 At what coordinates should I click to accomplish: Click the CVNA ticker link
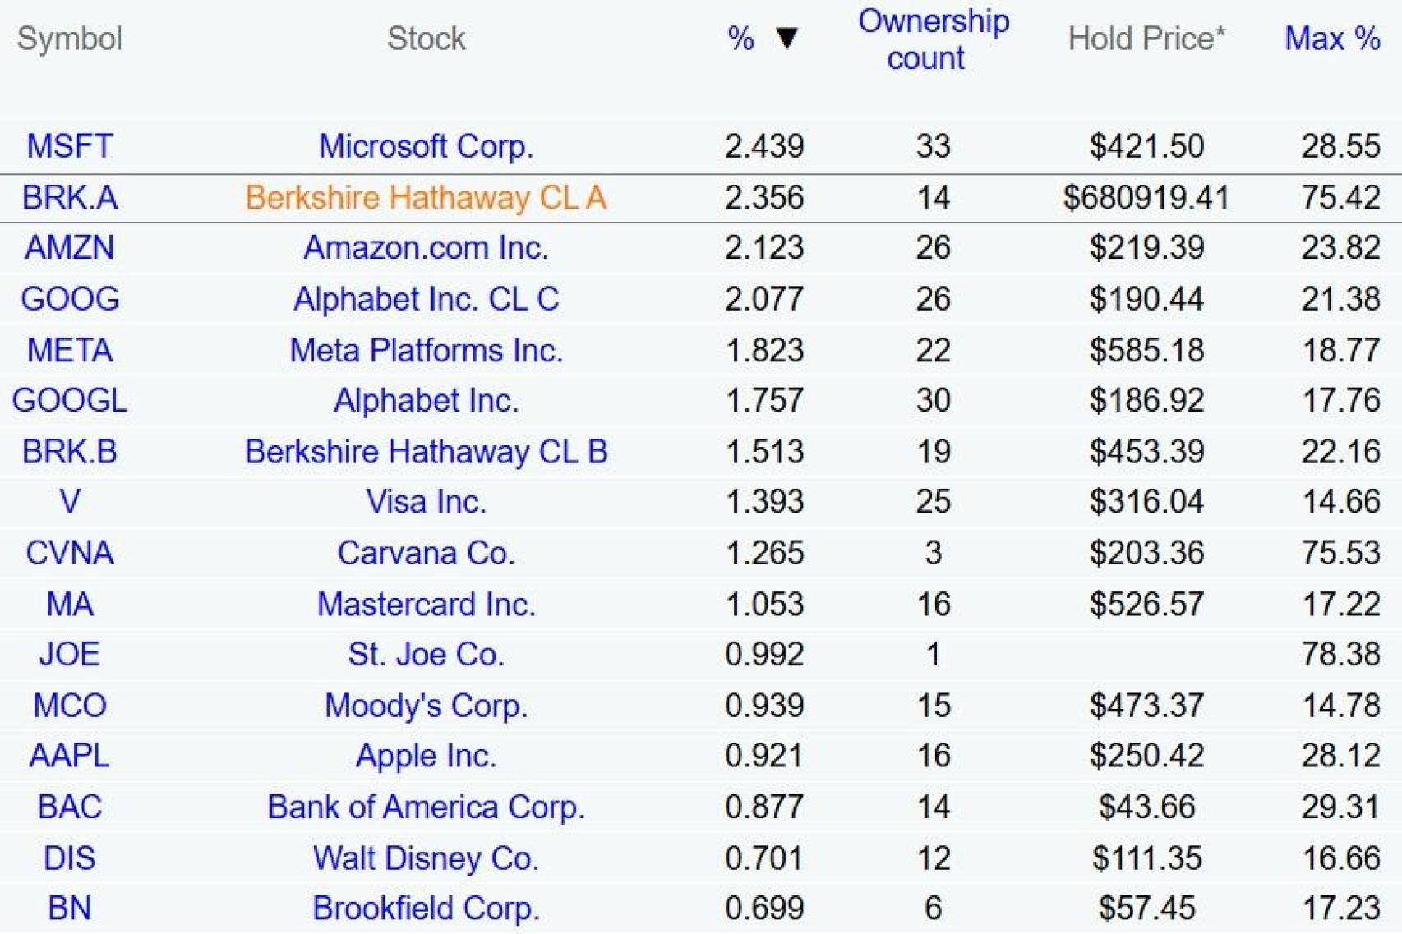(69, 553)
